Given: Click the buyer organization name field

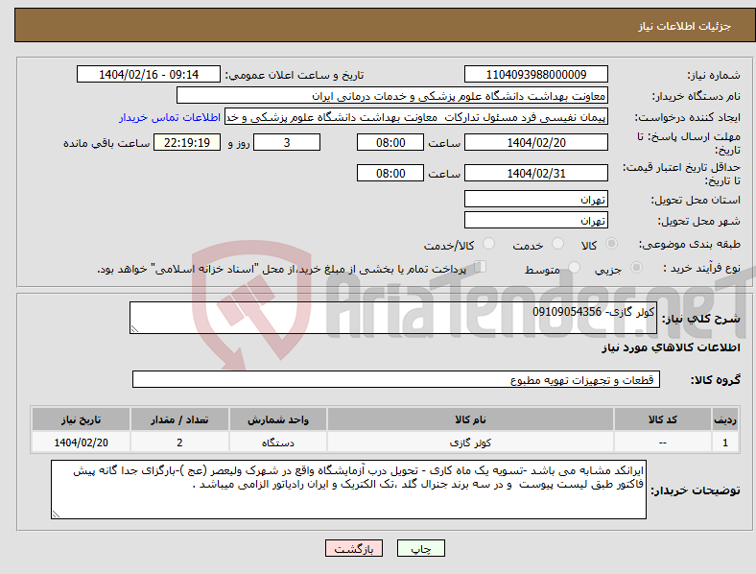Looking at the screenshot, I should (x=392, y=95).
